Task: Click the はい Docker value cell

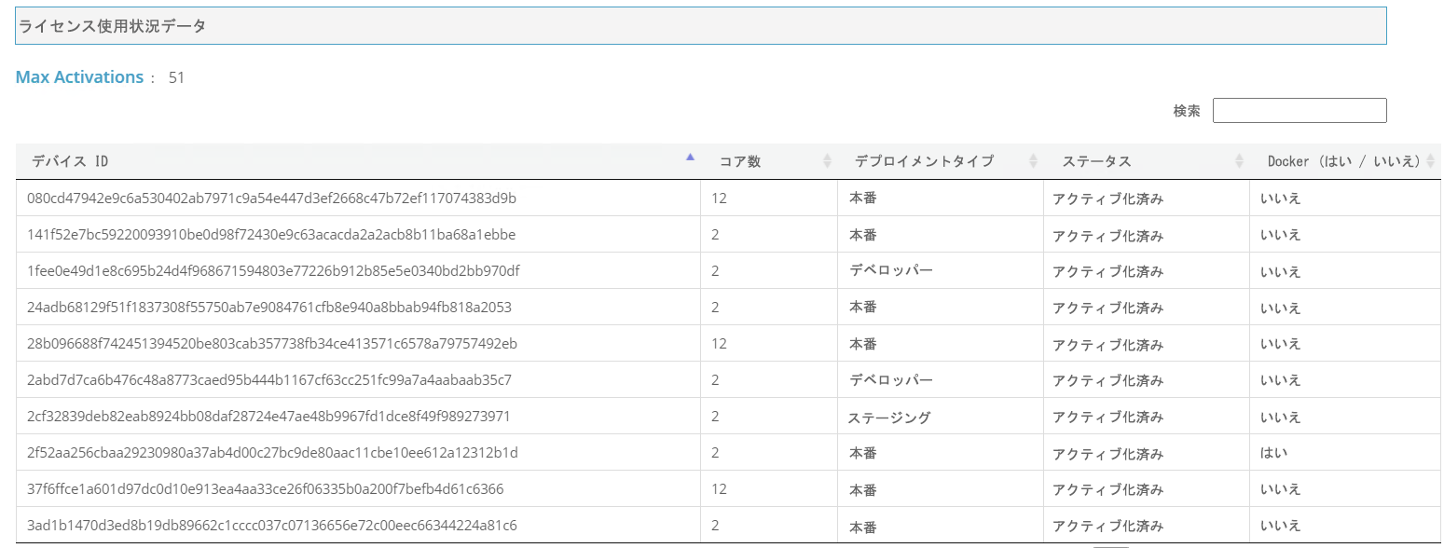Action: (x=1272, y=453)
